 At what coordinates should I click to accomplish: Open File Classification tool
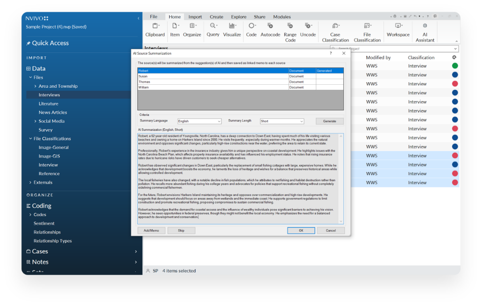pyautogui.click(x=367, y=32)
